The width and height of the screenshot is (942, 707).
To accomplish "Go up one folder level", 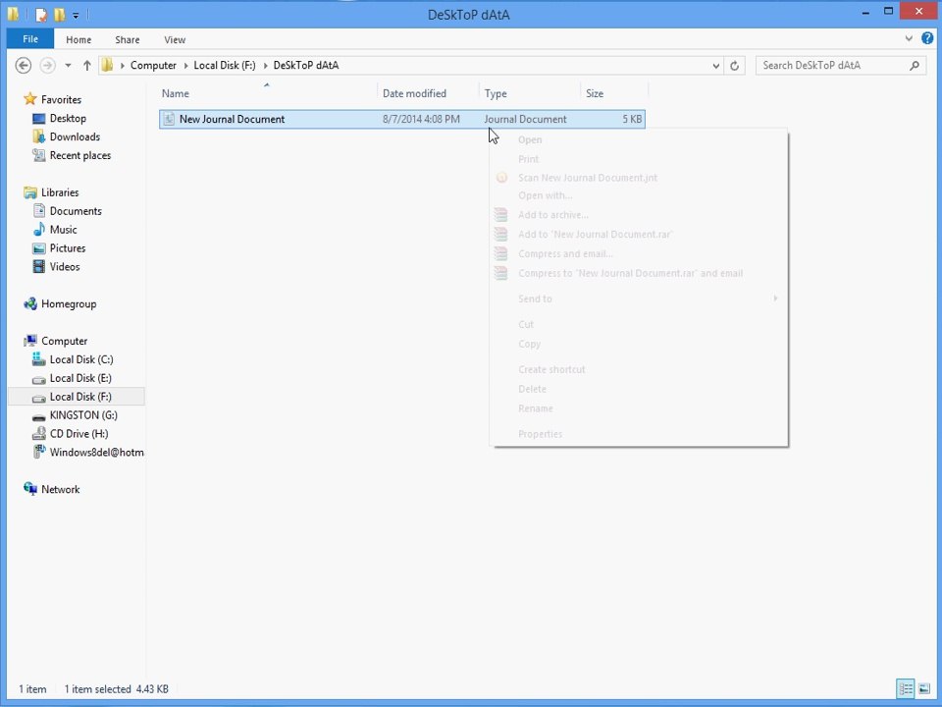I will [87, 65].
